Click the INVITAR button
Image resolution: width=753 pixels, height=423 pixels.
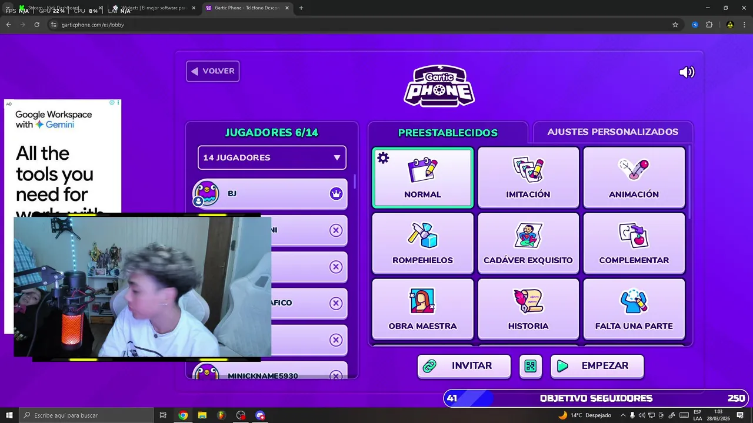click(464, 366)
